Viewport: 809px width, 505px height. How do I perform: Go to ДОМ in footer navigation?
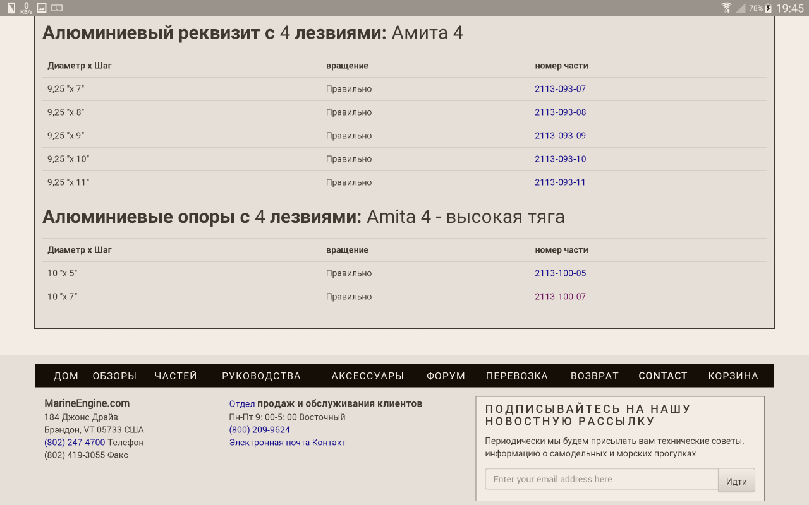click(x=66, y=376)
